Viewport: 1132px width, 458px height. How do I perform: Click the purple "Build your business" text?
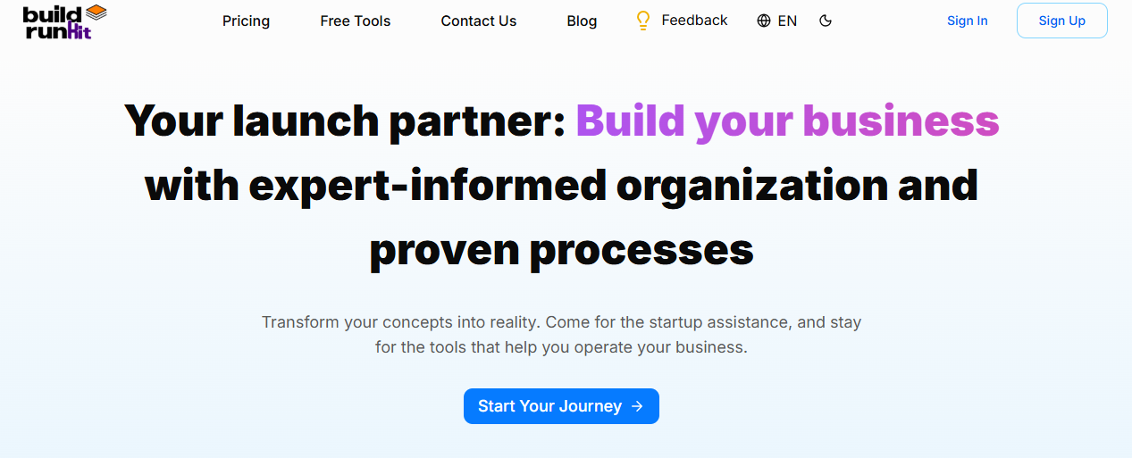786,121
